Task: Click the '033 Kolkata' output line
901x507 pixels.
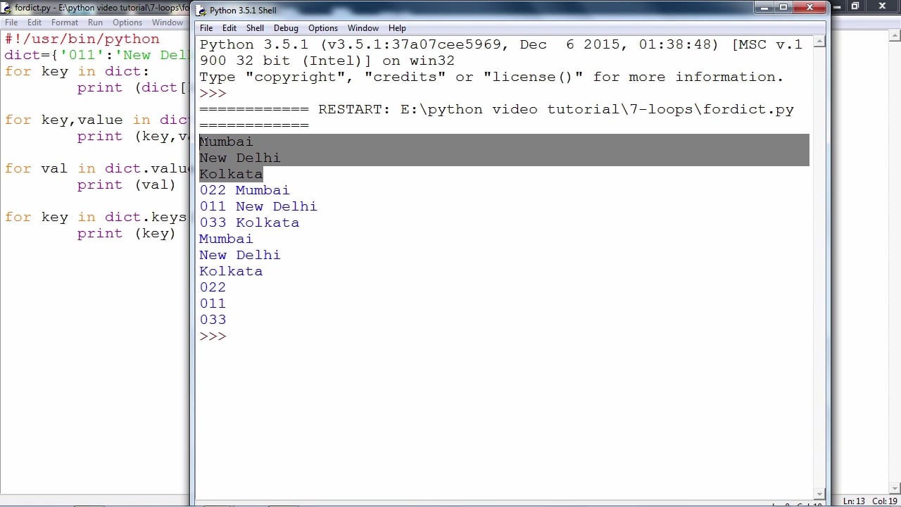Action: point(249,223)
